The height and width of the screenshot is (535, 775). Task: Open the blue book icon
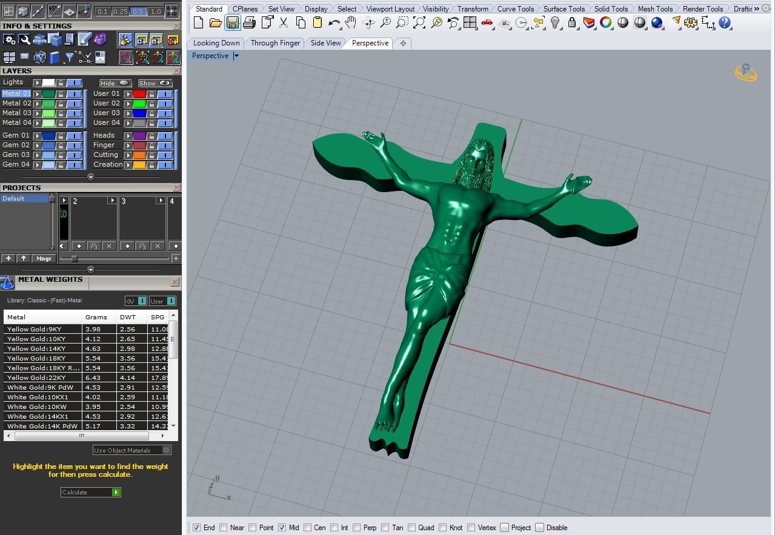tap(55, 58)
